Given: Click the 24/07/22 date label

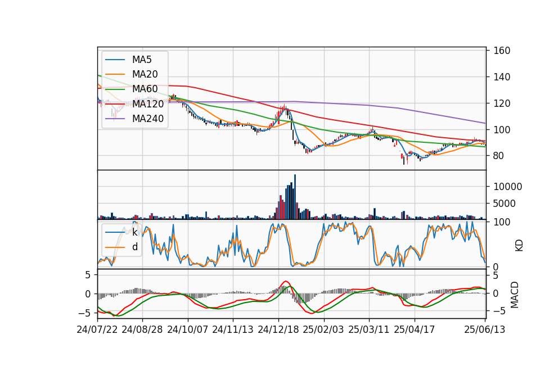Looking at the screenshot, I should tap(97, 330).
